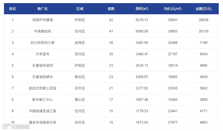Click amount value 28036
Viewport: 223px width, 131px height.
(x=204, y=20)
